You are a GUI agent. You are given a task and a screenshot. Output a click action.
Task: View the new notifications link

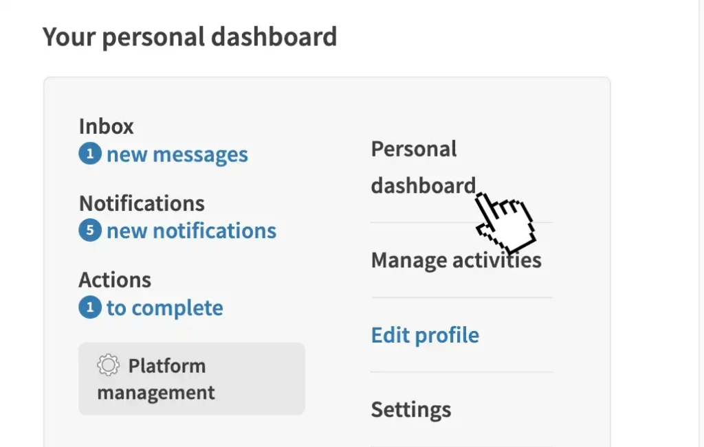(191, 231)
